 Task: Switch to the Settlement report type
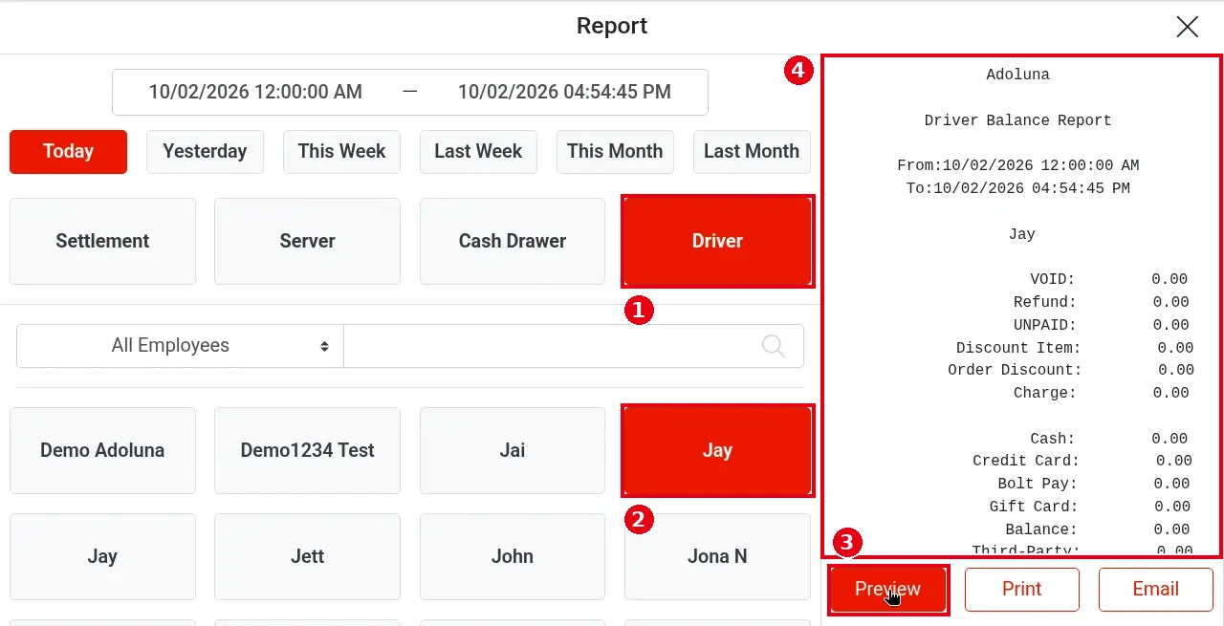(102, 241)
